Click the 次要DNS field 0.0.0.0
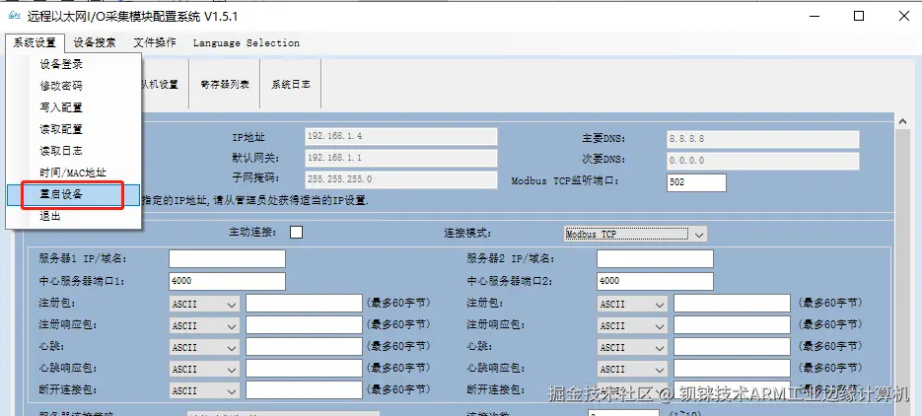The width and height of the screenshot is (922, 416). click(762, 161)
